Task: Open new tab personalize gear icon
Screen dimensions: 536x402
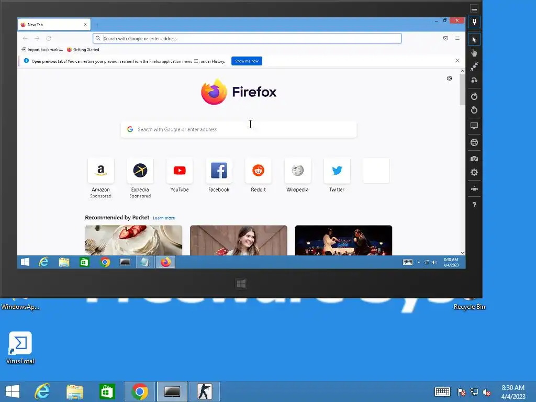Action: [x=450, y=79]
